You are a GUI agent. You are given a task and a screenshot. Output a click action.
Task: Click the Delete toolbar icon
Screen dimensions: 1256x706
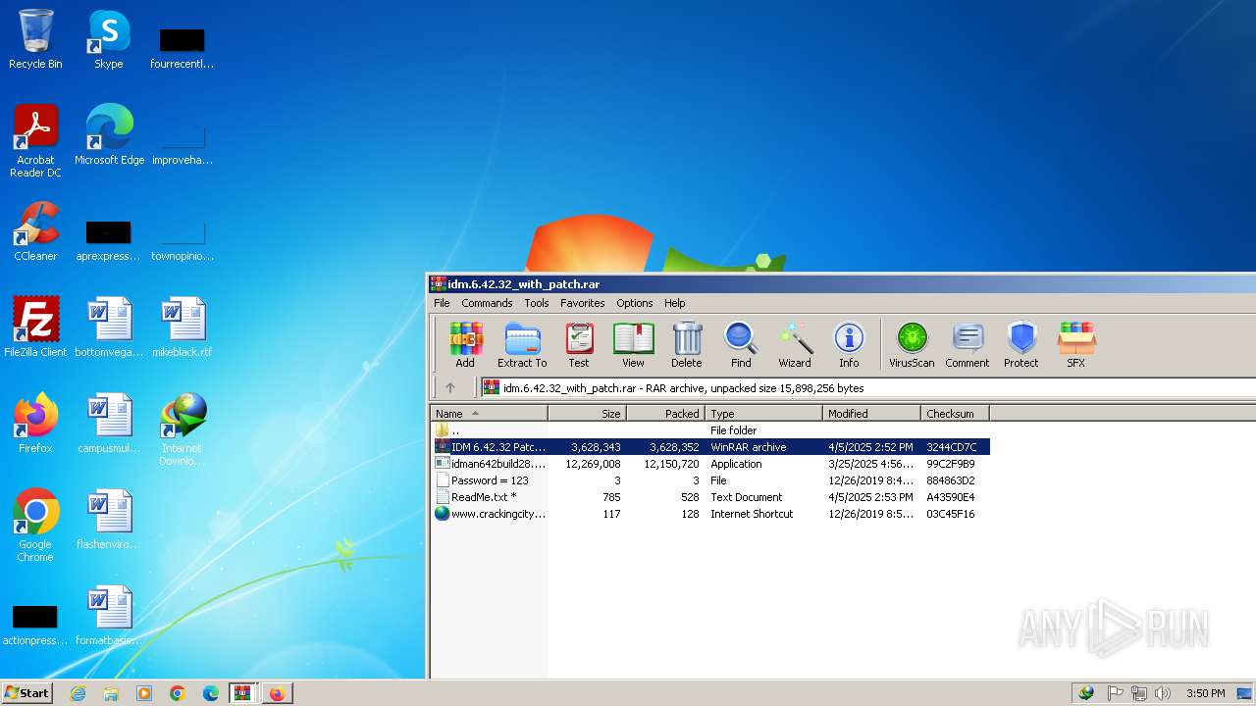686,345
